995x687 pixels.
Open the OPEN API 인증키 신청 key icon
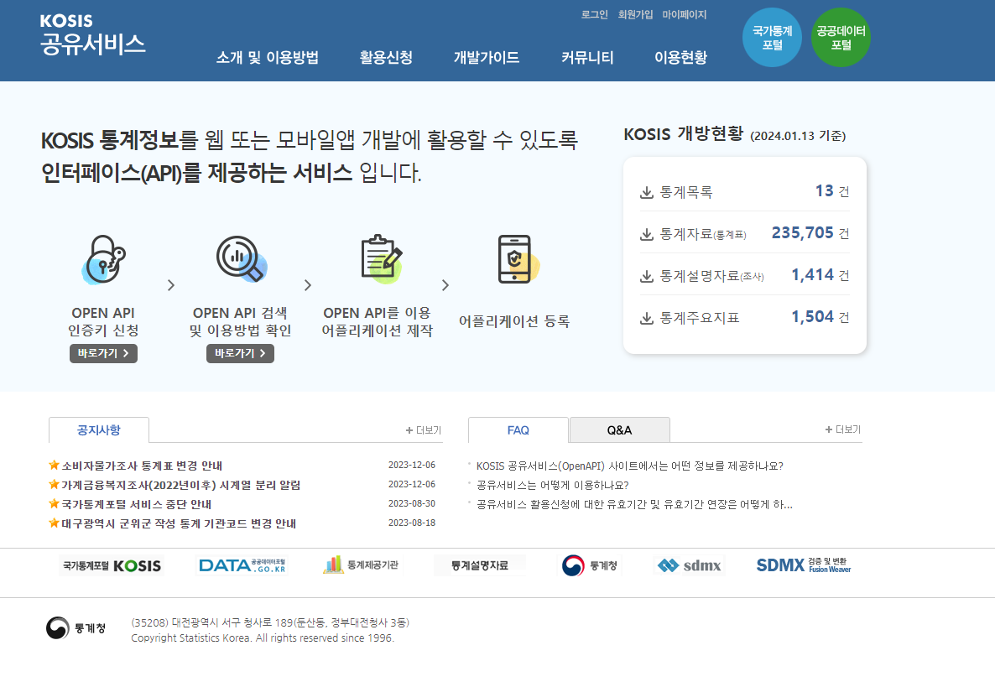[104, 259]
